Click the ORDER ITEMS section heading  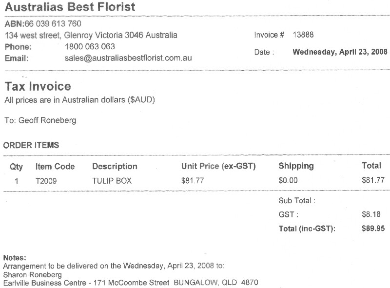[x=31, y=145]
